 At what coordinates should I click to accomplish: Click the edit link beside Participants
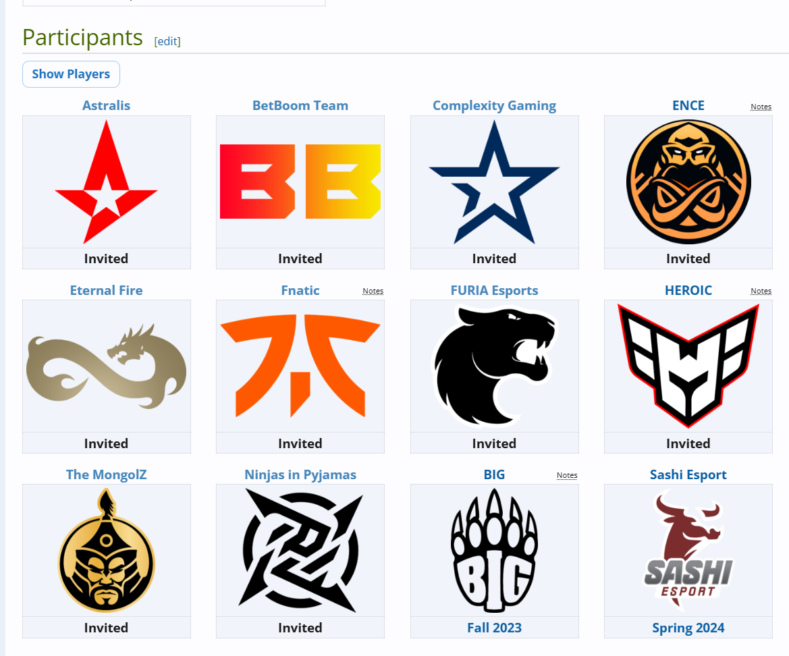point(167,41)
